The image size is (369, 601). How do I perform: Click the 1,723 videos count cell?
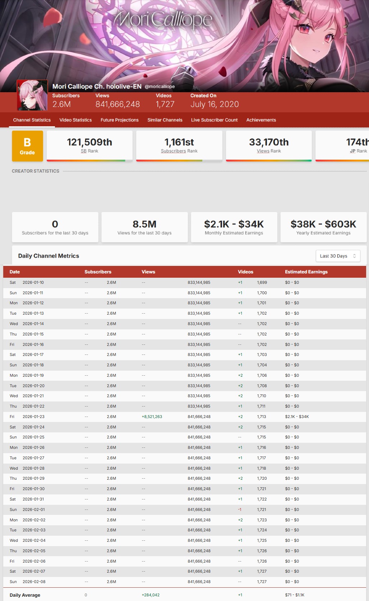coord(262,520)
